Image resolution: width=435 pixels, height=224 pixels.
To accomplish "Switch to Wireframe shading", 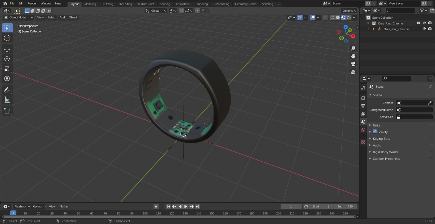I will (332, 17).
